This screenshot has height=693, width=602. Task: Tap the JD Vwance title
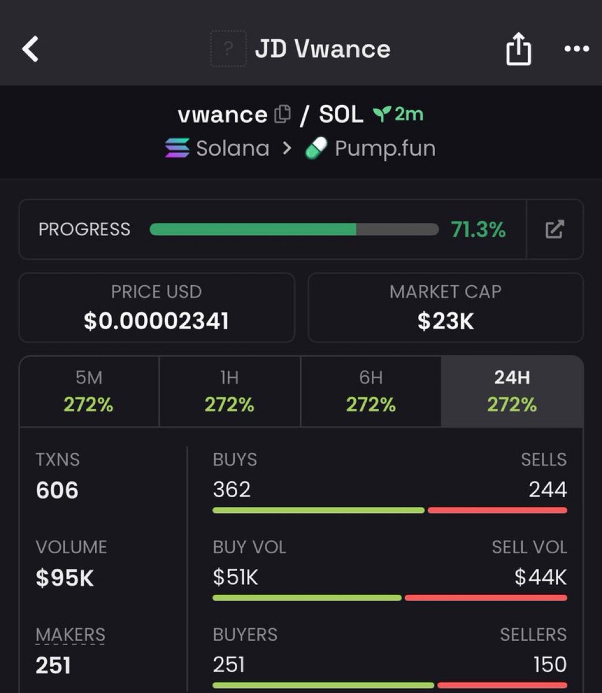point(323,49)
